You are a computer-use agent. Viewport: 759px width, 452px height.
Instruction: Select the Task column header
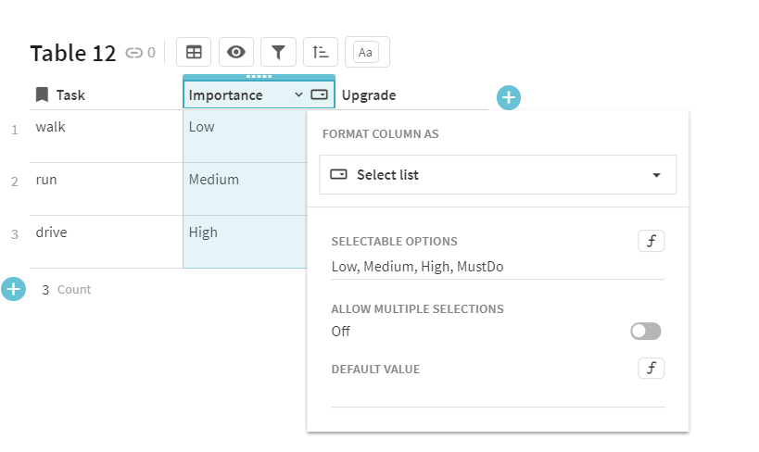tap(70, 94)
